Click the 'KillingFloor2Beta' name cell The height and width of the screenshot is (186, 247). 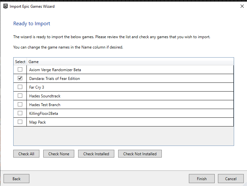(x=130, y=114)
